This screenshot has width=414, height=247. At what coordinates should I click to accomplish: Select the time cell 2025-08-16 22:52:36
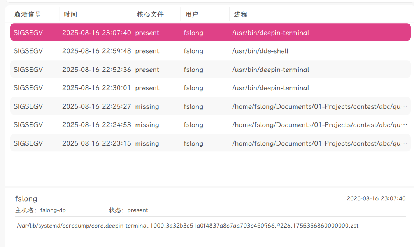click(96, 70)
